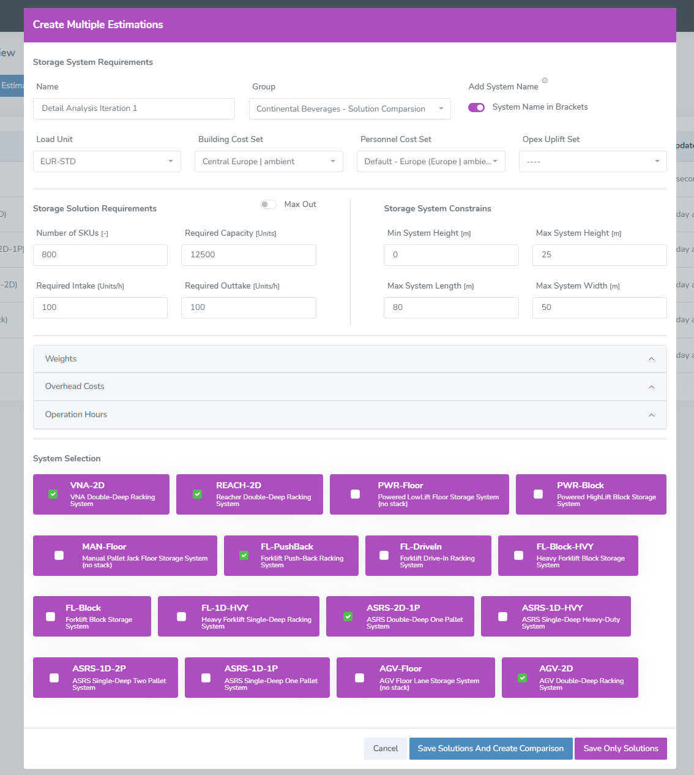
Task: Collapse the Overhead Costs section
Action: point(651,387)
